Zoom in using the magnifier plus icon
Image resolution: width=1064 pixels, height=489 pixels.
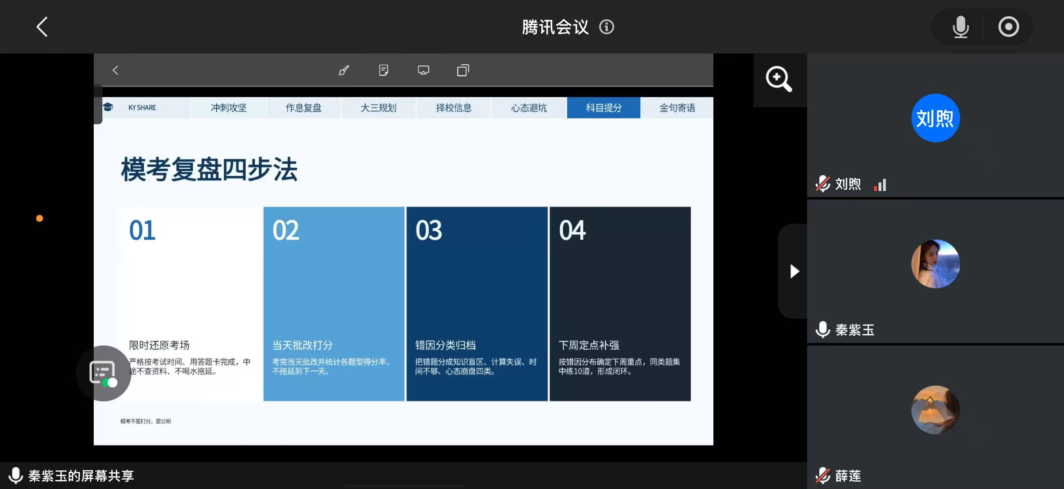(x=779, y=79)
